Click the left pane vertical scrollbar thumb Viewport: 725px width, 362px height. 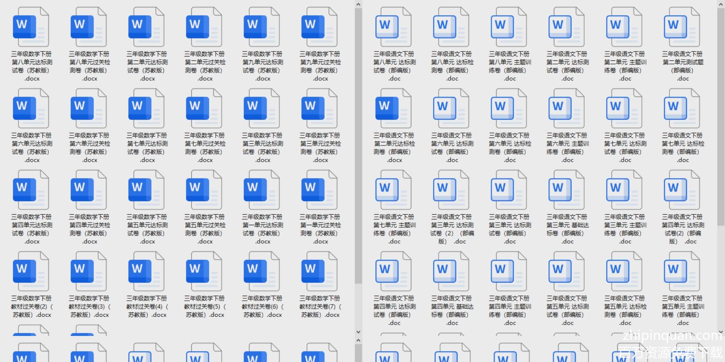pyautogui.click(x=358, y=146)
